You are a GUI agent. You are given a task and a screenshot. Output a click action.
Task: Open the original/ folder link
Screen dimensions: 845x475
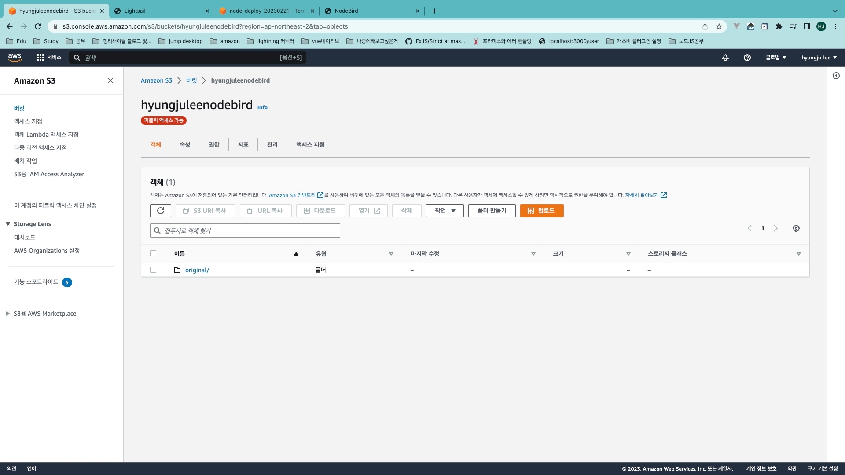pos(197,270)
